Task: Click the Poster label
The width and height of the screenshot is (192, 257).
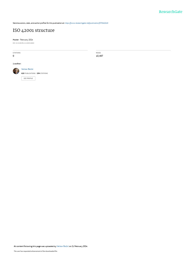Action: coord(16,40)
